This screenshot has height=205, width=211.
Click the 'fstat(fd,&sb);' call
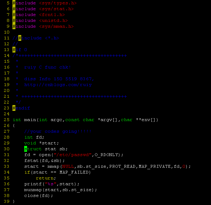point(44,160)
